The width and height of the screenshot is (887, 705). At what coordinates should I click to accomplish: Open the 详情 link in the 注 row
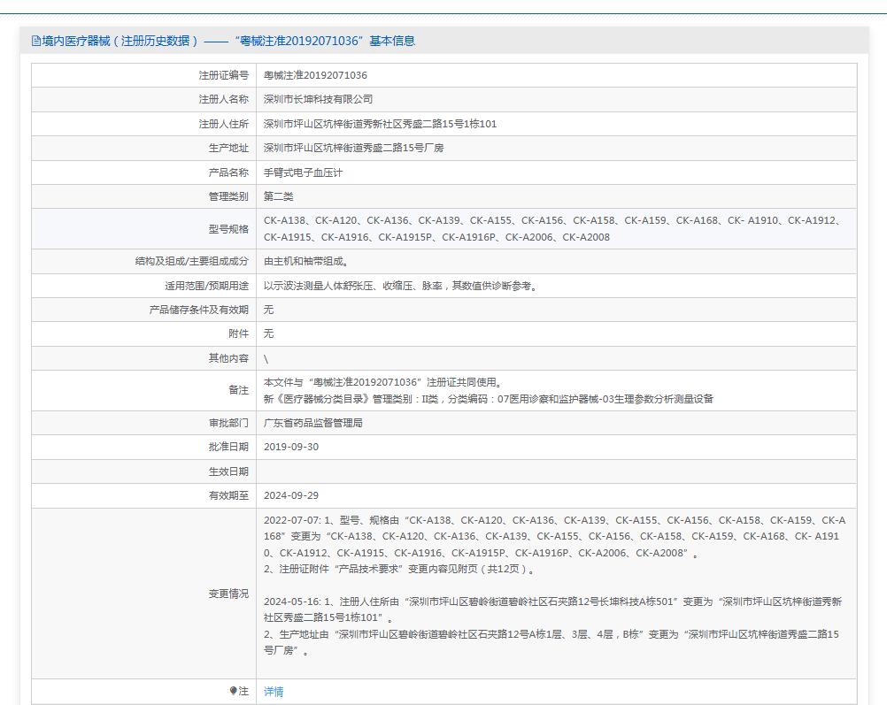click(274, 691)
